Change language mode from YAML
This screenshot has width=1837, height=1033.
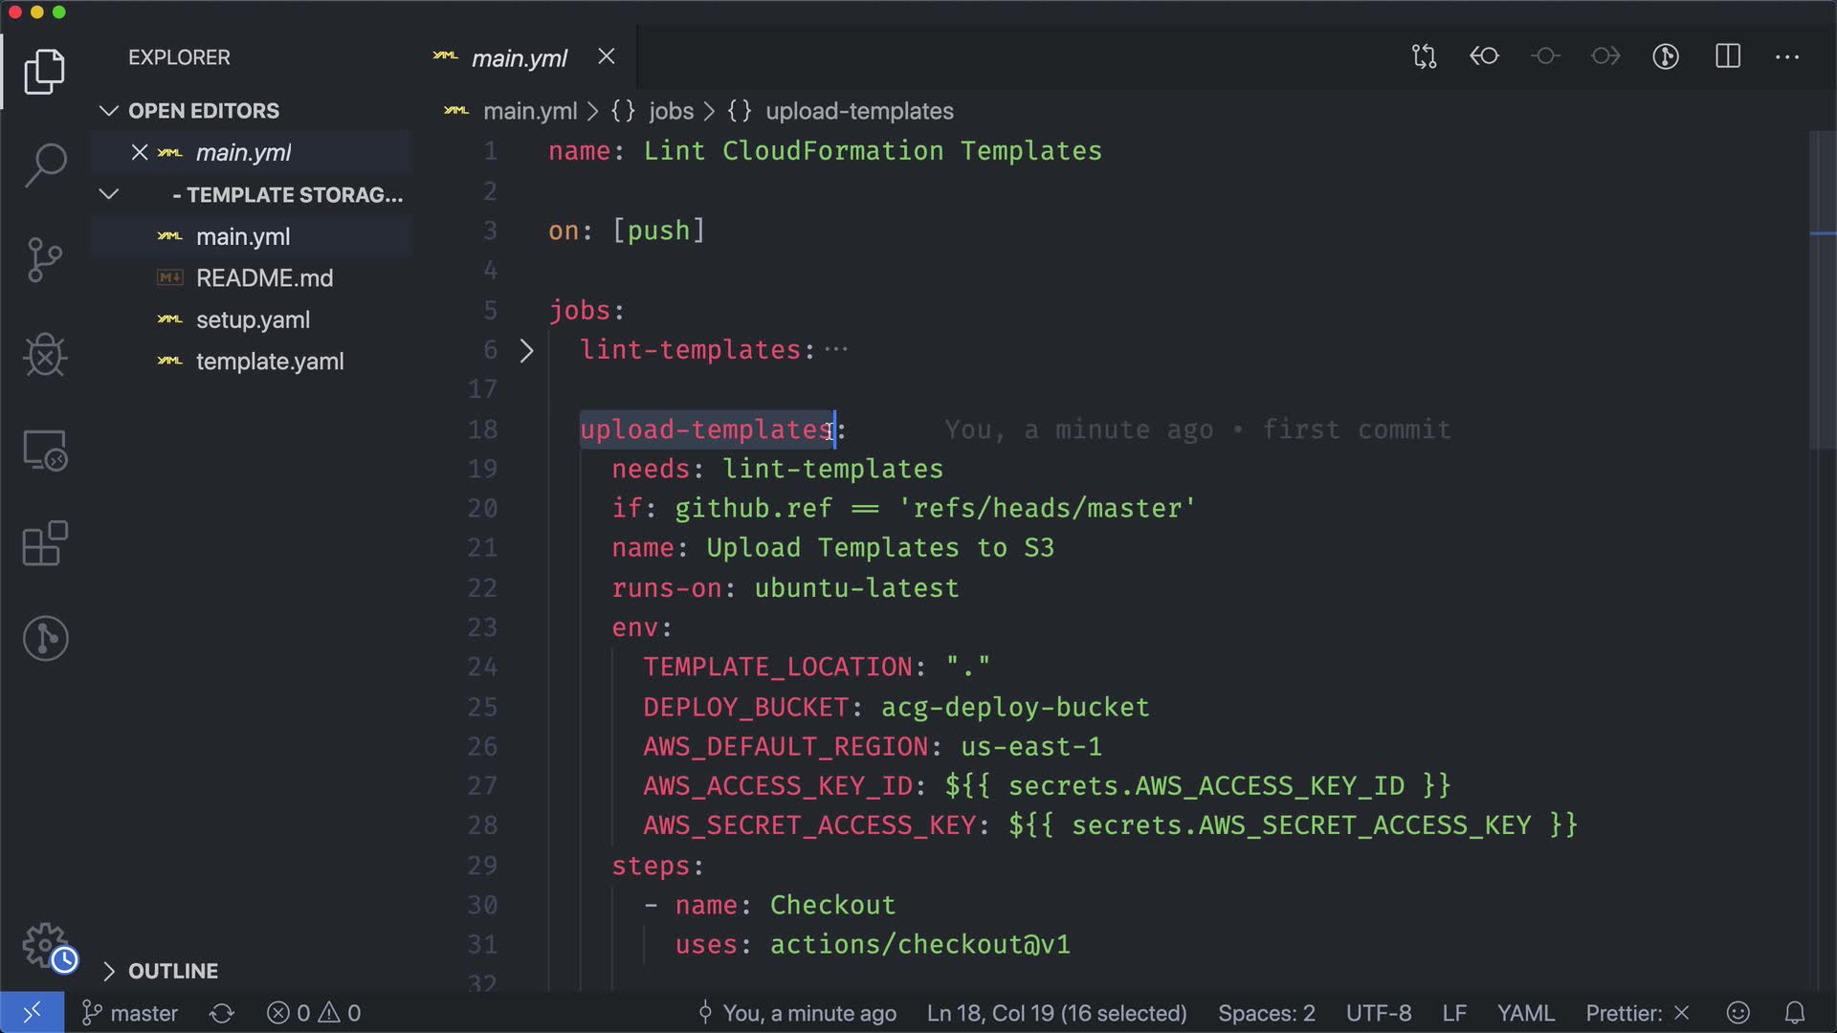pos(1525,1013)
